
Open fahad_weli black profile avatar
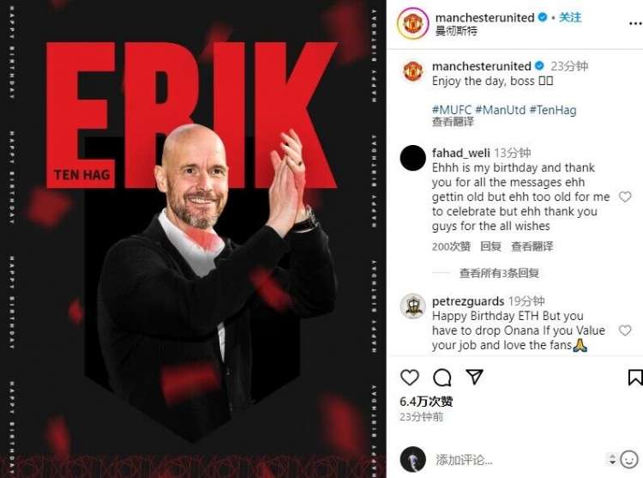tap(413, 158)
